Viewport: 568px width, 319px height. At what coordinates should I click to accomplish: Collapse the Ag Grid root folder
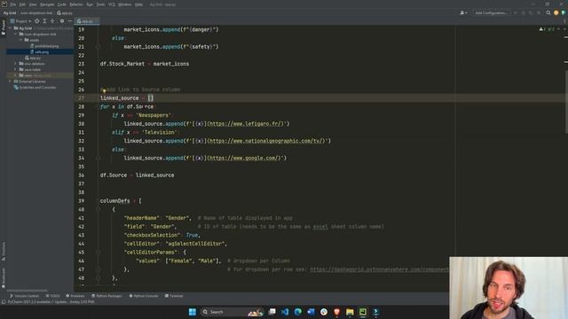(x=11, y=28)
